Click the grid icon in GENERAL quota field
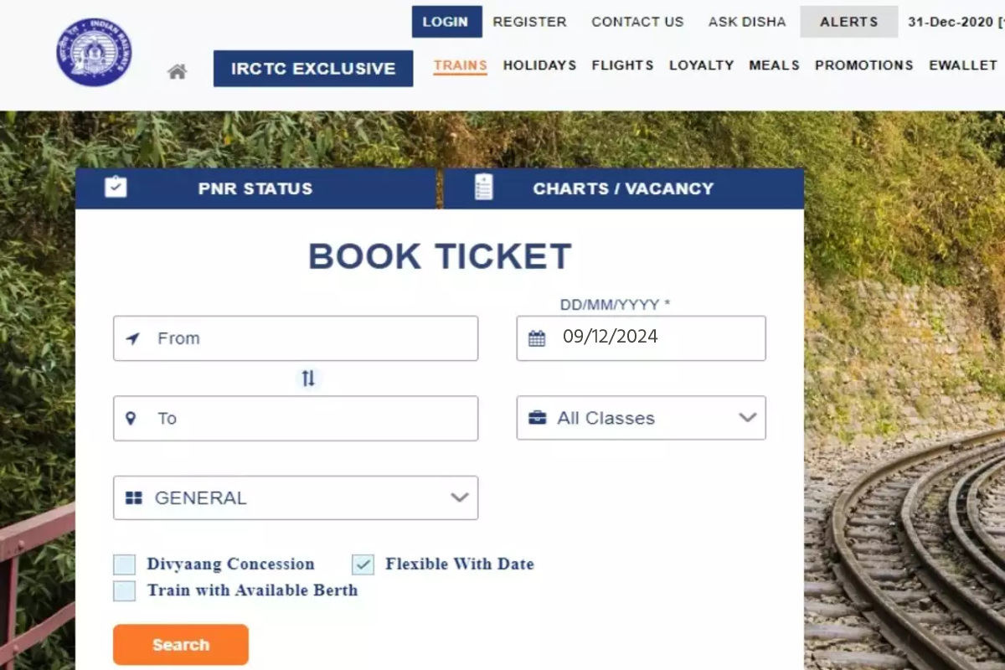This screenshot has width=1005, height=670. 133,498
